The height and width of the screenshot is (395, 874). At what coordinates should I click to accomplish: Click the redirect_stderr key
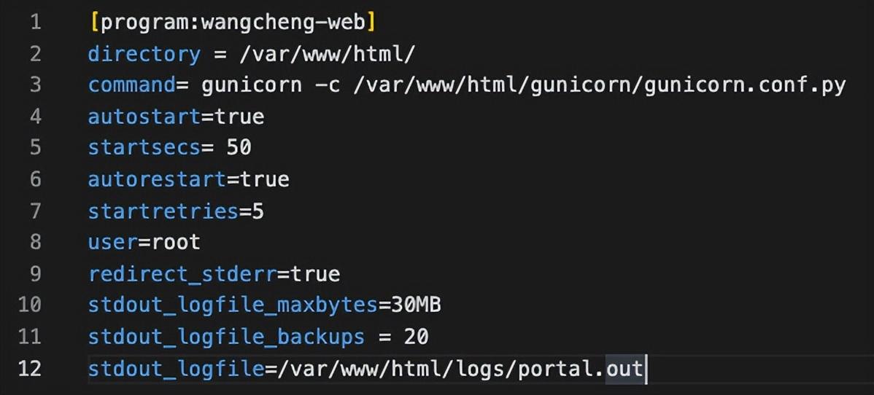coord(182,274)
